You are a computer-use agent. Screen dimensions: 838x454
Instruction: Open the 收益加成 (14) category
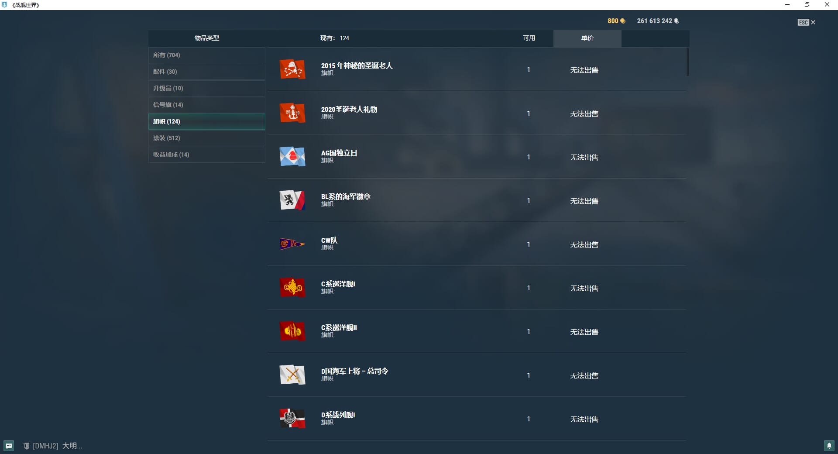point(206,155)
